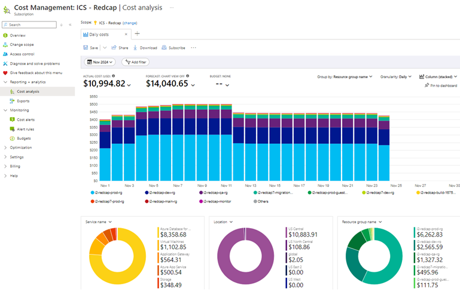Image resolution: width=460 pixels, height=292 pixels.
Task: Click the Add filter button
Action: (x=136, y=62)
